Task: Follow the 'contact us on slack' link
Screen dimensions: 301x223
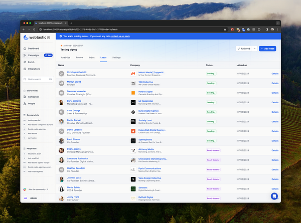Action: click(120, 36)
